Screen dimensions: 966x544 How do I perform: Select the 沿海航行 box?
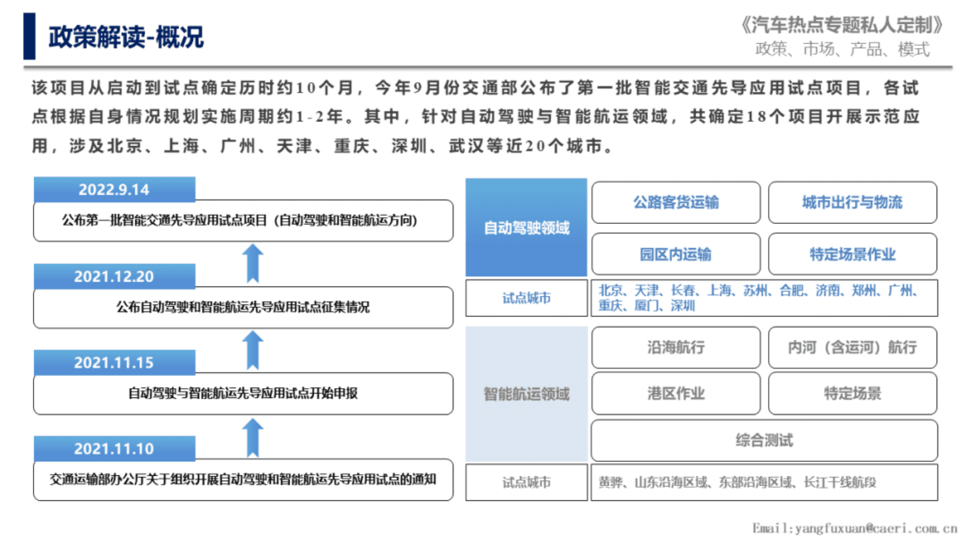676,347
